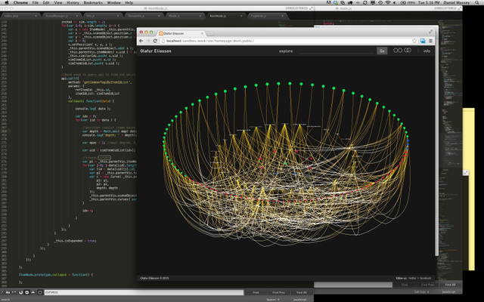Close the ItemNode.js editor tab
Viewport: 484px width, 302px height.
click(x=241, y=16)
